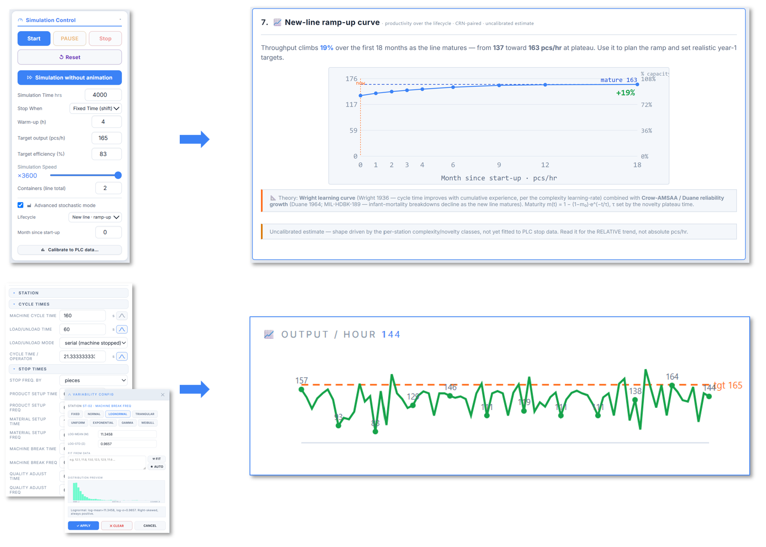Click the PAUSE button
The width and height of the screenshot is (766, 547).
[x=69, y=39]
